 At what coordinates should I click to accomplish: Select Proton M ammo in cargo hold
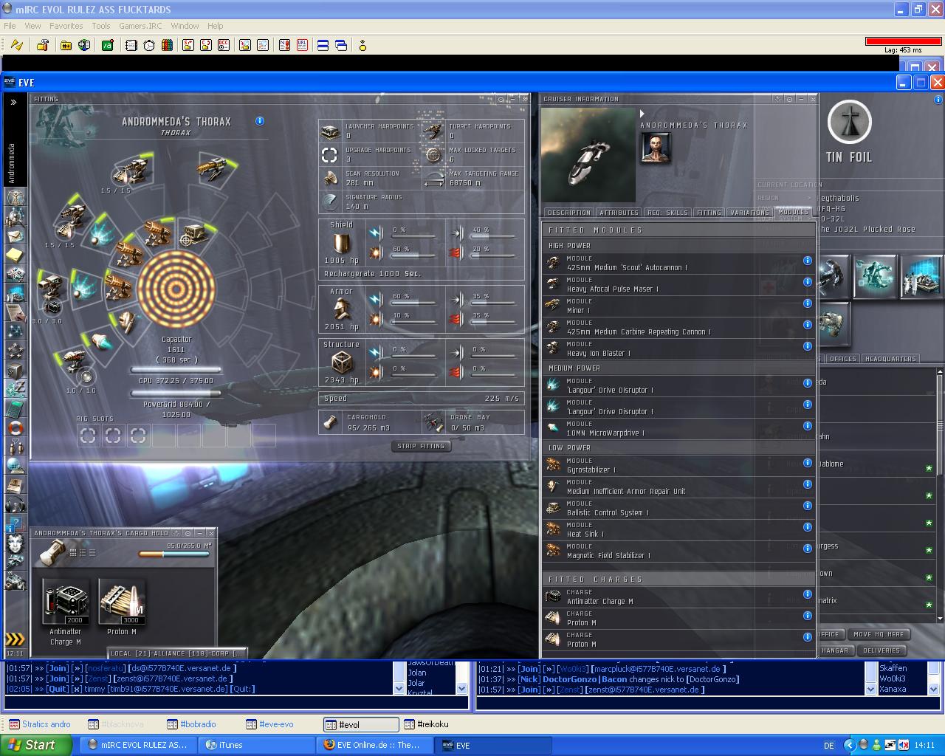pyautogui.click(x=122, y=608)
